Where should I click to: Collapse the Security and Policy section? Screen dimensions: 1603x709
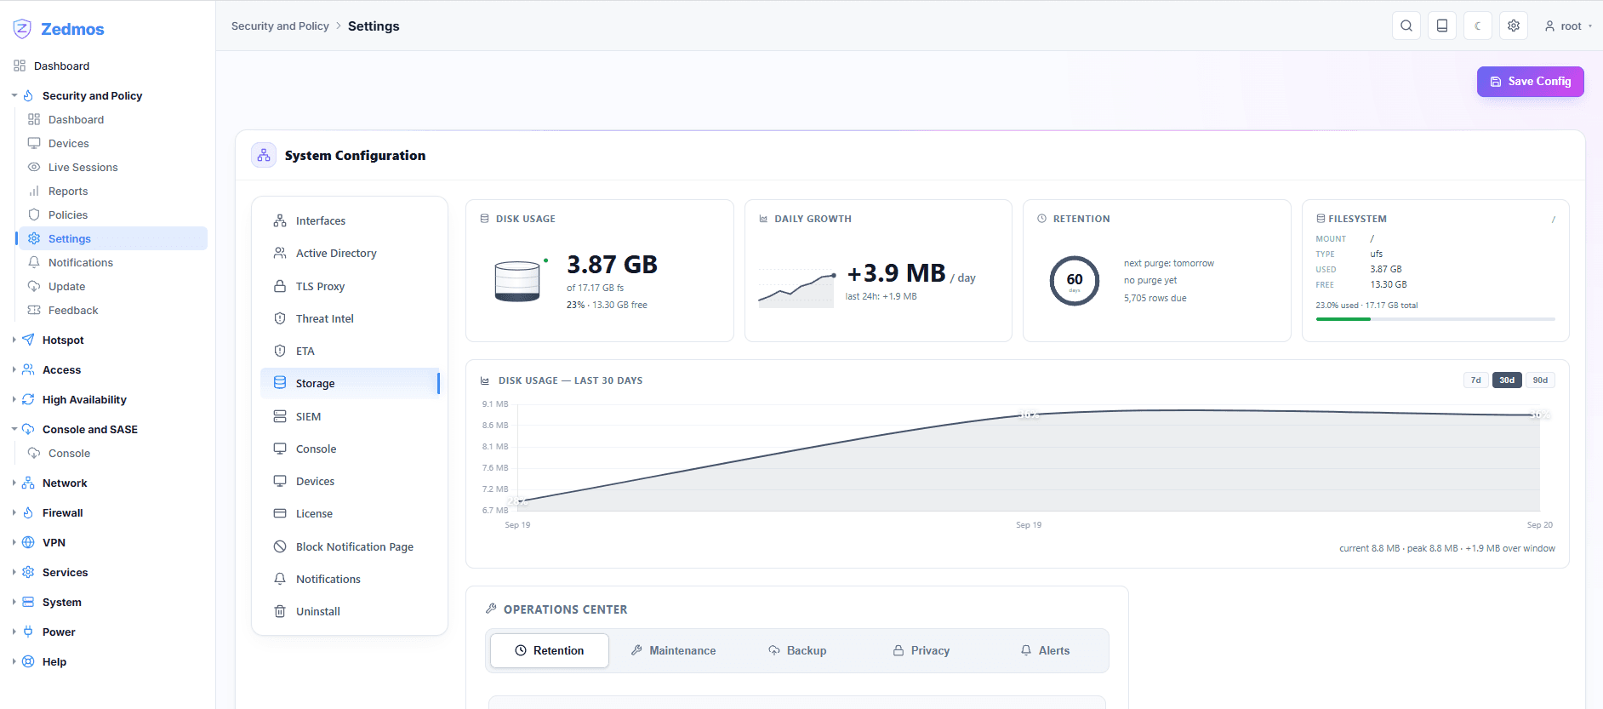(14, 95)
